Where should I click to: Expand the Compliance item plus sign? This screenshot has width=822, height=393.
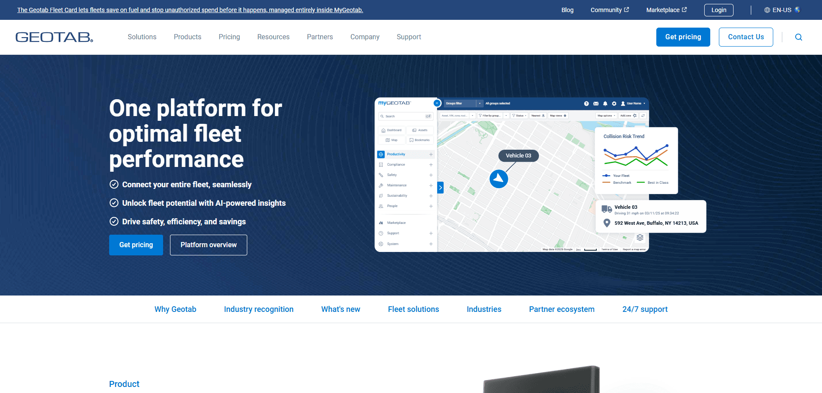[x=431, y=165]
